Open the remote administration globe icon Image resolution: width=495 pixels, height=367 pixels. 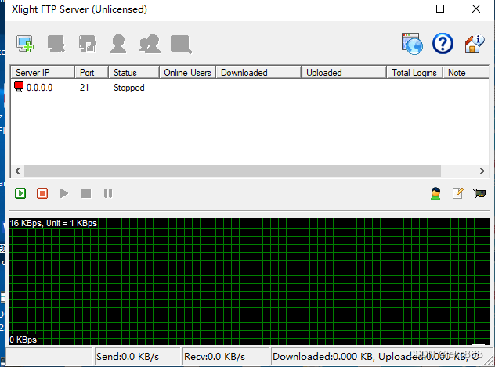412,44
